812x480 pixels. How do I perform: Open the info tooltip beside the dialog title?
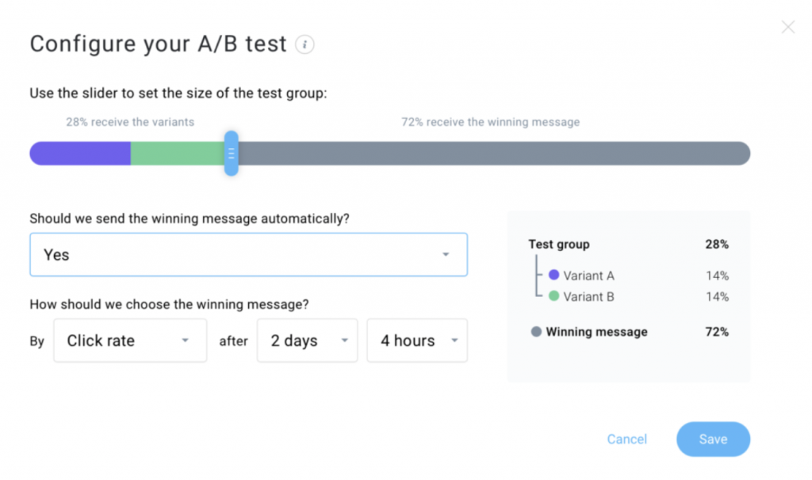(x=305, y=45)
